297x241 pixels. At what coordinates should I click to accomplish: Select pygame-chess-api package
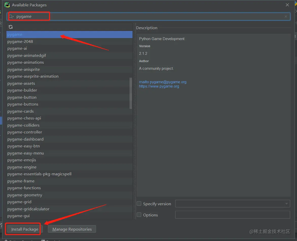pos(69,118)
